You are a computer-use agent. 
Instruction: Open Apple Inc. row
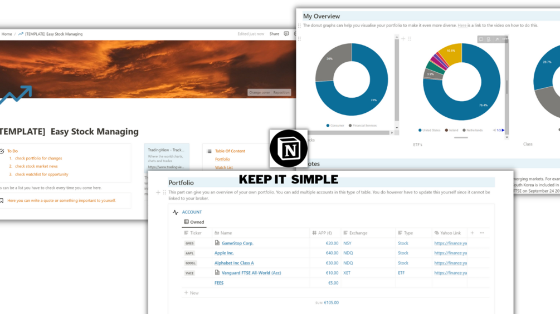[x=224, y=253]
